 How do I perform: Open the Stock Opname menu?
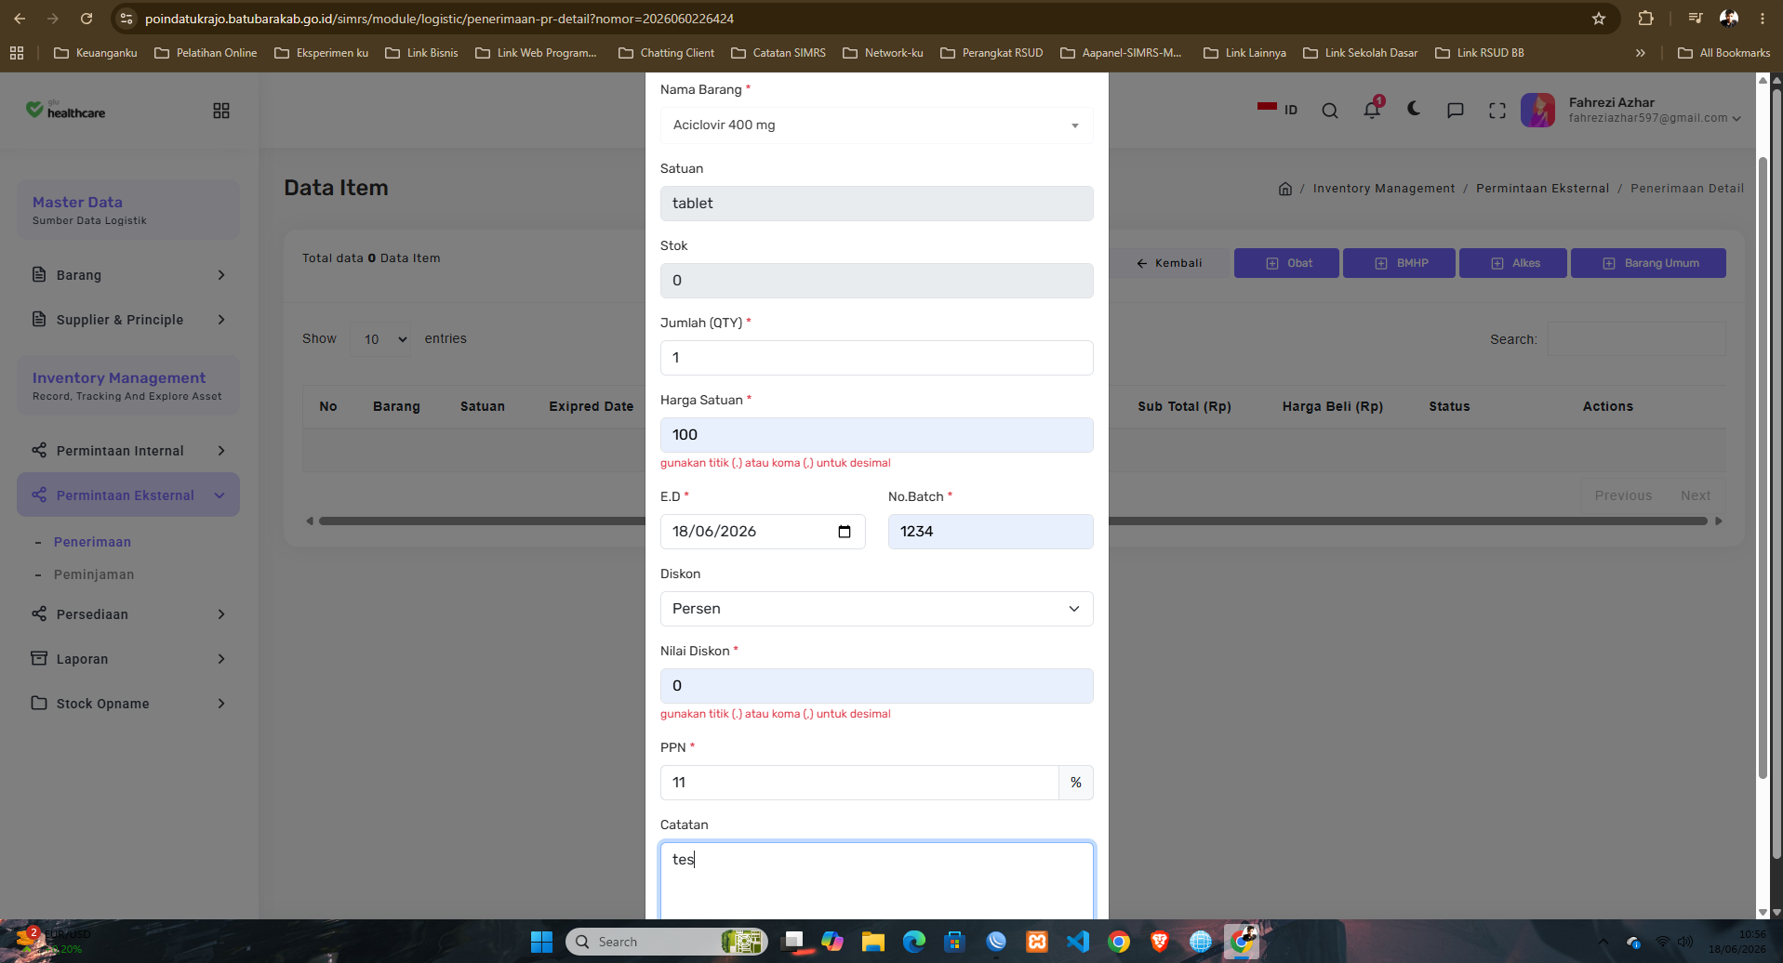128,704
